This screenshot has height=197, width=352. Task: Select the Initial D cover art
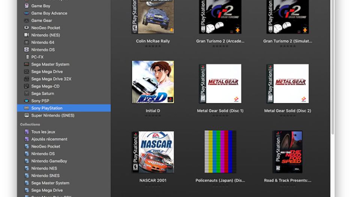click(153, 82)
